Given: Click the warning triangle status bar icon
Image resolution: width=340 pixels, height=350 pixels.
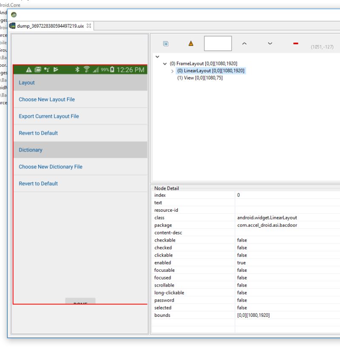Looking at the screenshot, I should pyautogui.click(x=29, y=70).
